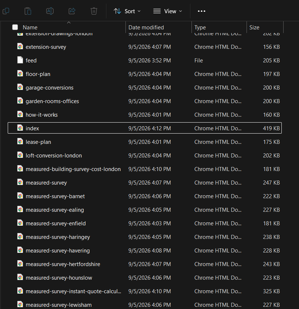Click the Chrome icon of measured-survey-havering
This screenshot has height=309, width=299.
click(20, 250)
